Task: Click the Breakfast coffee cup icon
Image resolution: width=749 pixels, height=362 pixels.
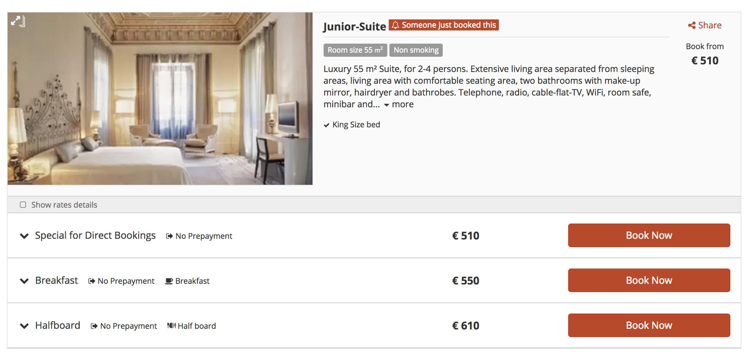Action: click(x=169, y=281)
